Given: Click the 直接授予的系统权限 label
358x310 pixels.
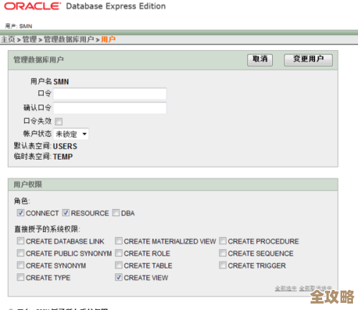Looking at the screenshot, I should pyautogui.click(x=47, y=229).
